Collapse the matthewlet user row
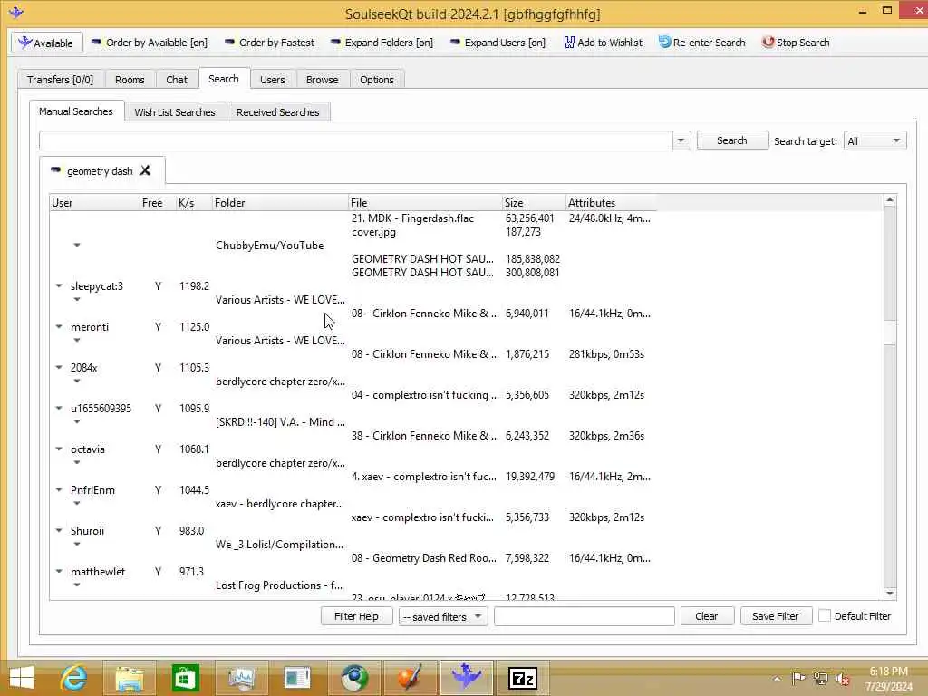928x696 pixels. tap(59, 572)
